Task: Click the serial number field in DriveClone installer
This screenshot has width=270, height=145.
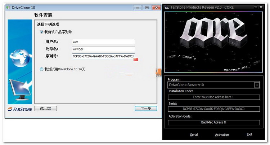Action: point(103,56)
